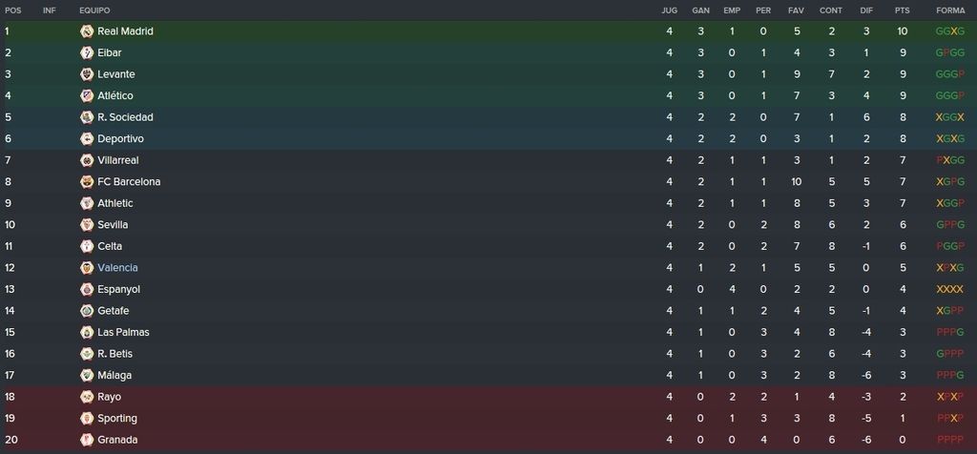Click the Valencia club crest icon

click(87, 268)
